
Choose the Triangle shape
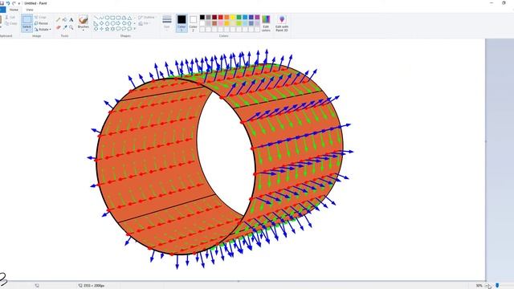tap(130, 18)
